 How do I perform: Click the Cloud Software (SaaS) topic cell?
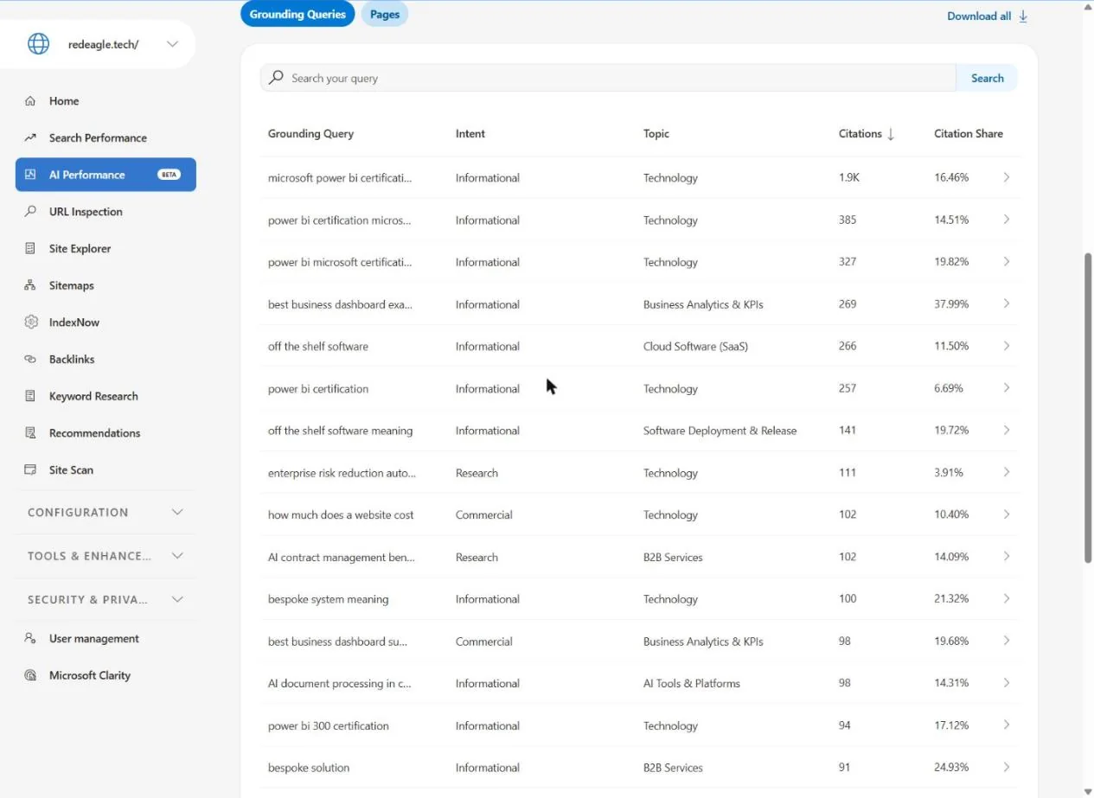pyautogui.click(x=695, y=347)
